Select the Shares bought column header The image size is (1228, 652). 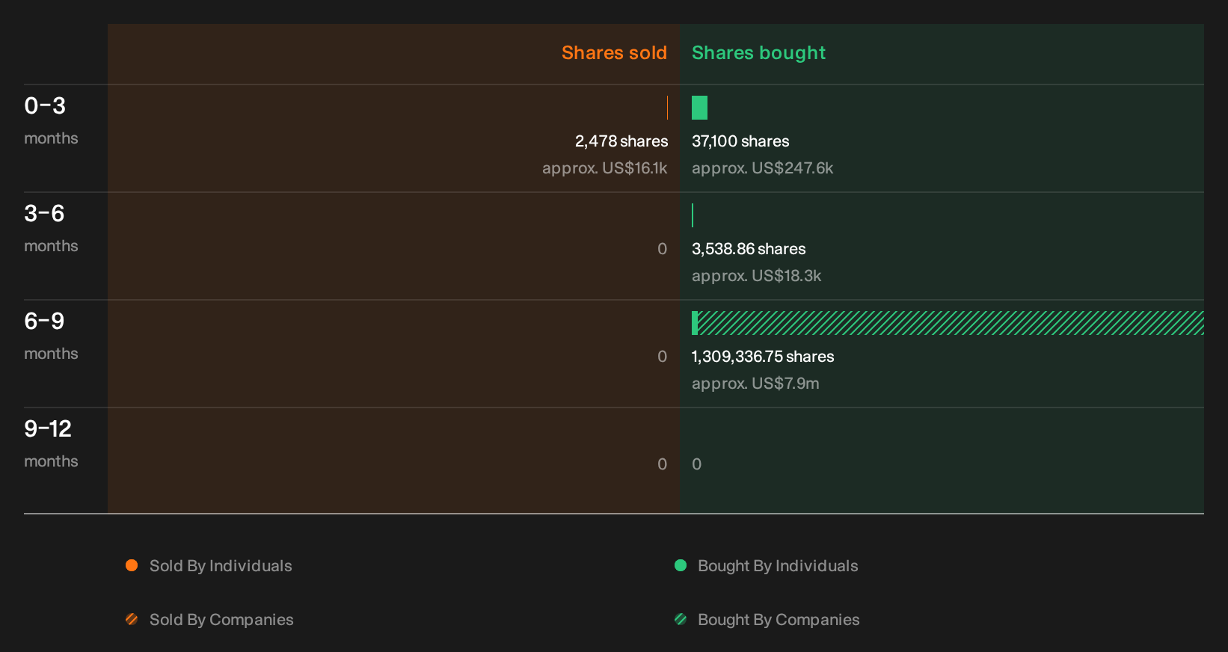[758, 53]
